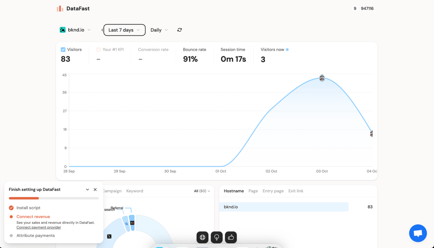434x248 pixels.
Task: Click the Visitors now live indicator dot
Action: 287,49
